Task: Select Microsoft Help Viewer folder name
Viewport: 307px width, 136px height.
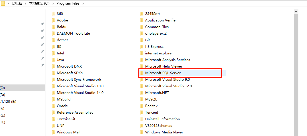Action: pyautogui.click(x=164, y=66)
